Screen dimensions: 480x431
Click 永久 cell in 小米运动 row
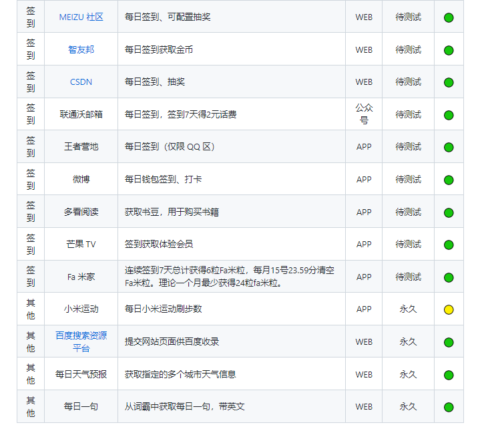point(408,309)
